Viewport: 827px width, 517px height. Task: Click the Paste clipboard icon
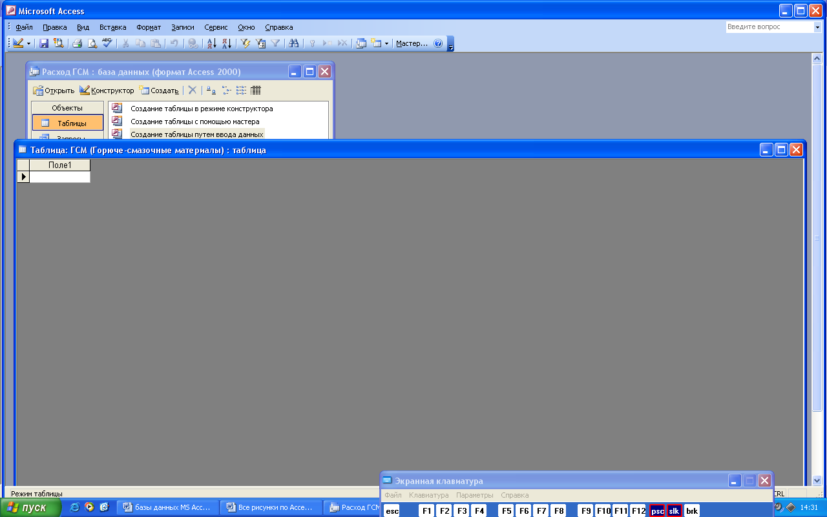(155, 43)
